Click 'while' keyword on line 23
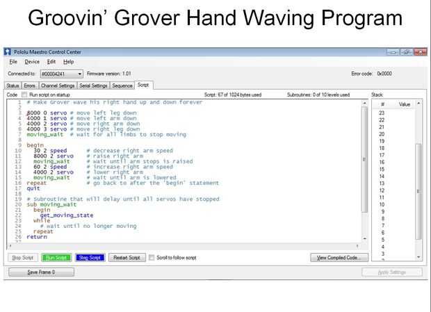This screenshot has width=431, height=312. coord(42,220)
